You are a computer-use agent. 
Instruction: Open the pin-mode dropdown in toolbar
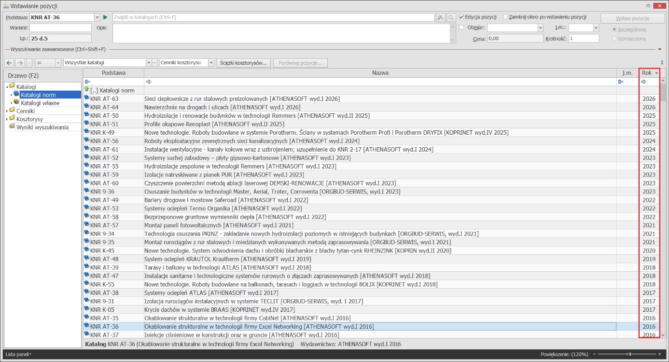(58, 63)
